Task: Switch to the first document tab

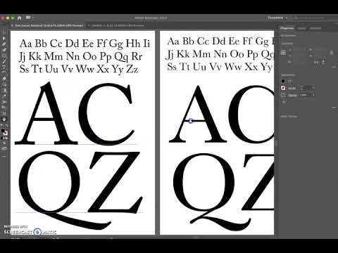Action: pyautogui.click(x=47, y=25)
